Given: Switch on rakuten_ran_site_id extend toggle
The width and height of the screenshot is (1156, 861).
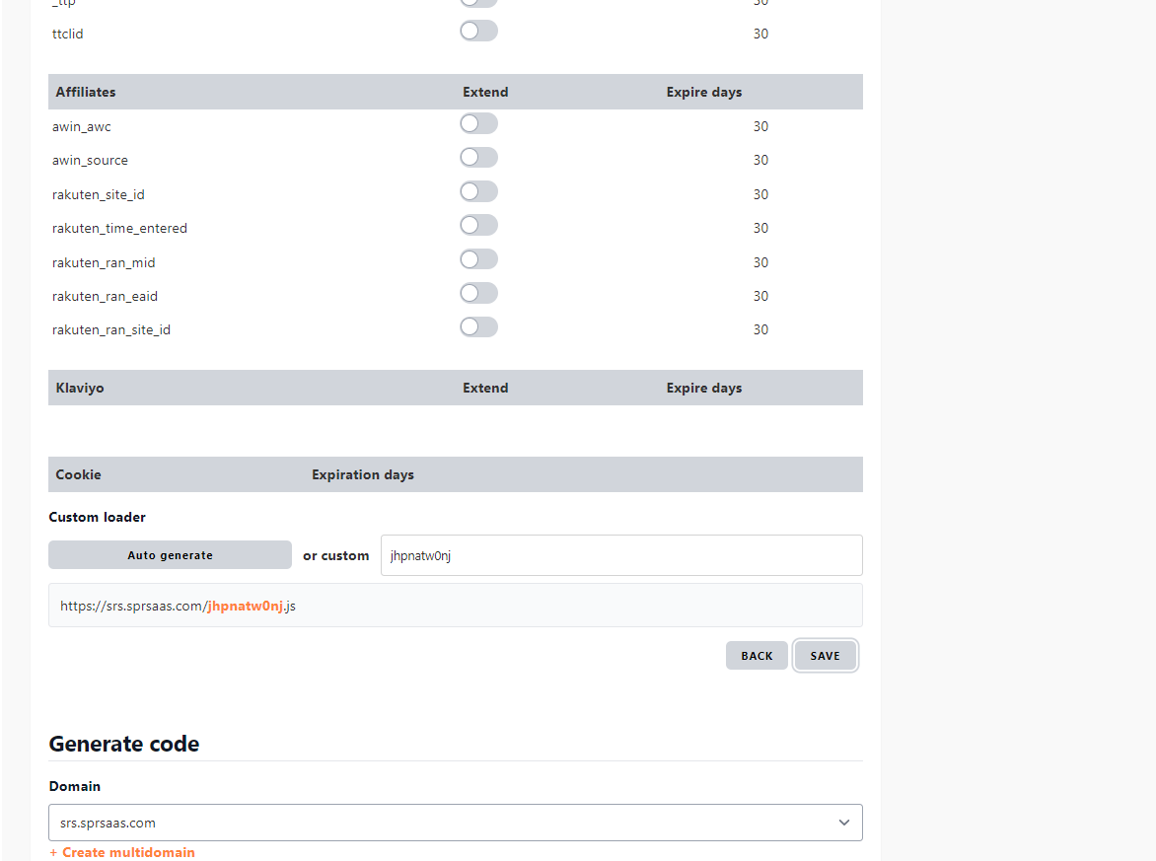Looking at the screenshot, I should pyautogui.click(x=478, y=326).
